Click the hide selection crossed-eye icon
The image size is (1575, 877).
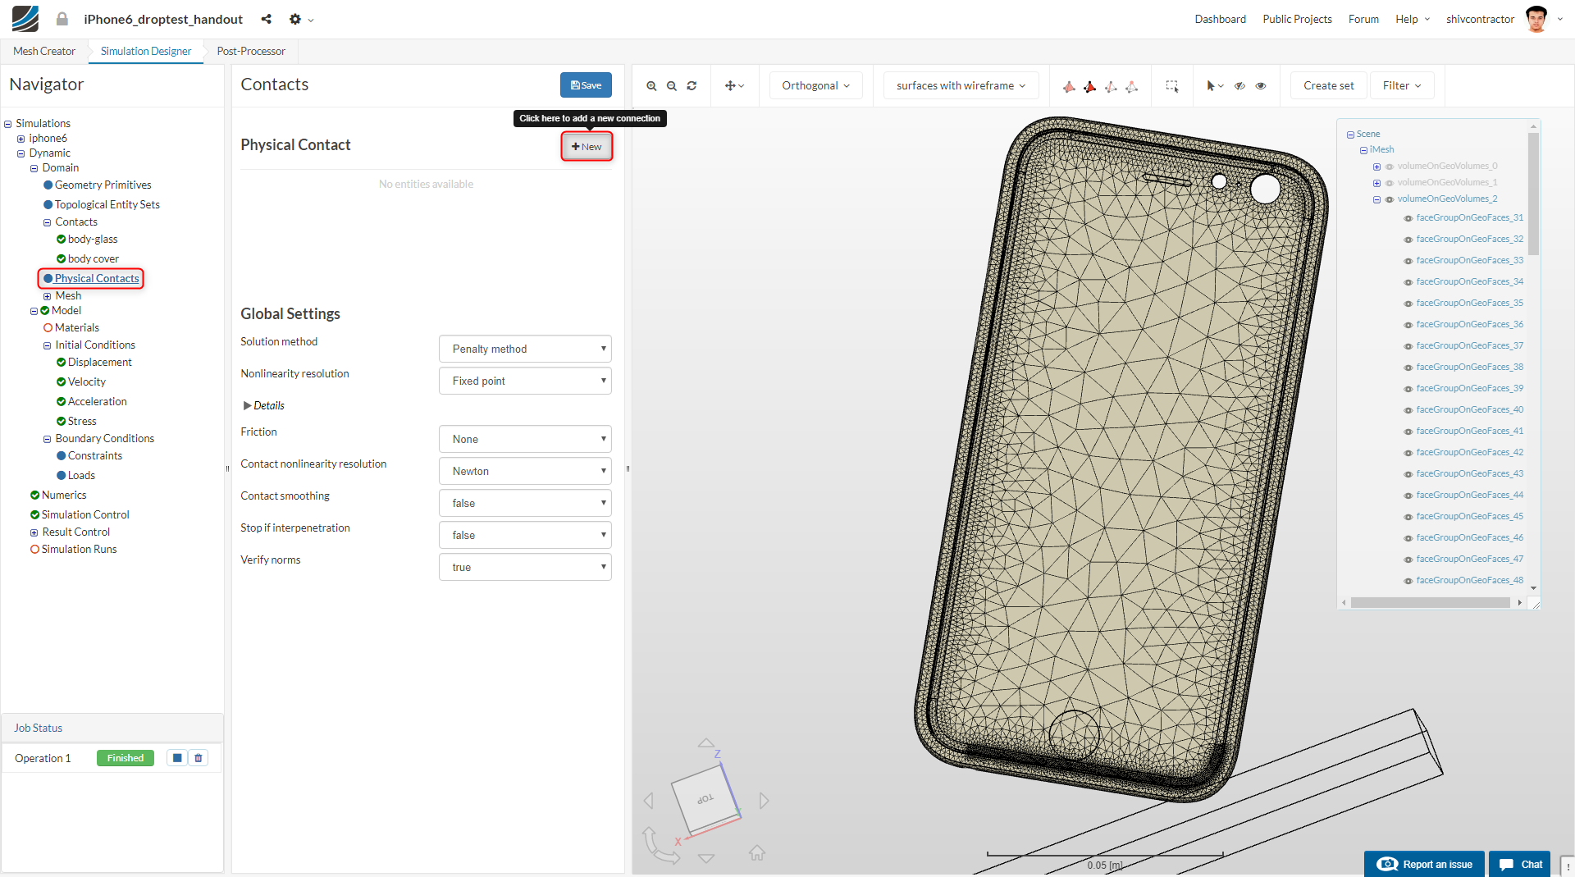click(x=1240, y=85)
